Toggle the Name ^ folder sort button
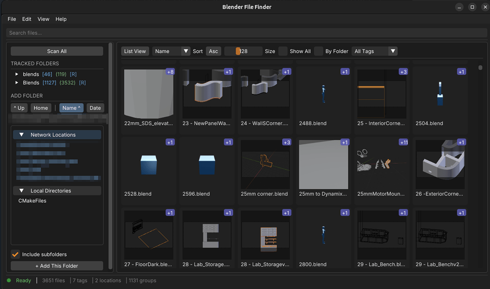This screenshot has width=490, height=289. (x=71, y=108)
